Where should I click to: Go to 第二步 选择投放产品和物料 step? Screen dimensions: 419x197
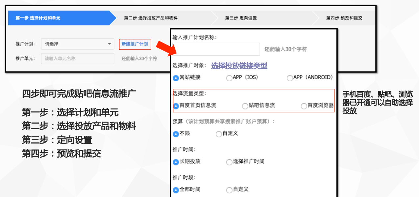[x=151, y=18]
